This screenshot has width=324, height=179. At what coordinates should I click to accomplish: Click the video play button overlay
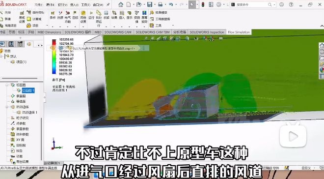pyautogui.click(x=293, y=136)
